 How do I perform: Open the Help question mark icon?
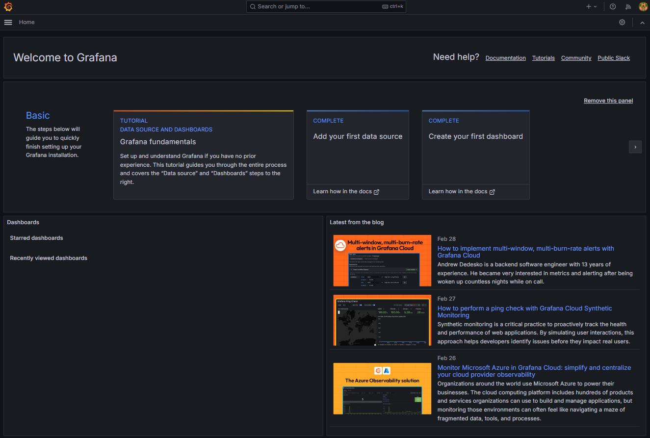click(613, 7)
